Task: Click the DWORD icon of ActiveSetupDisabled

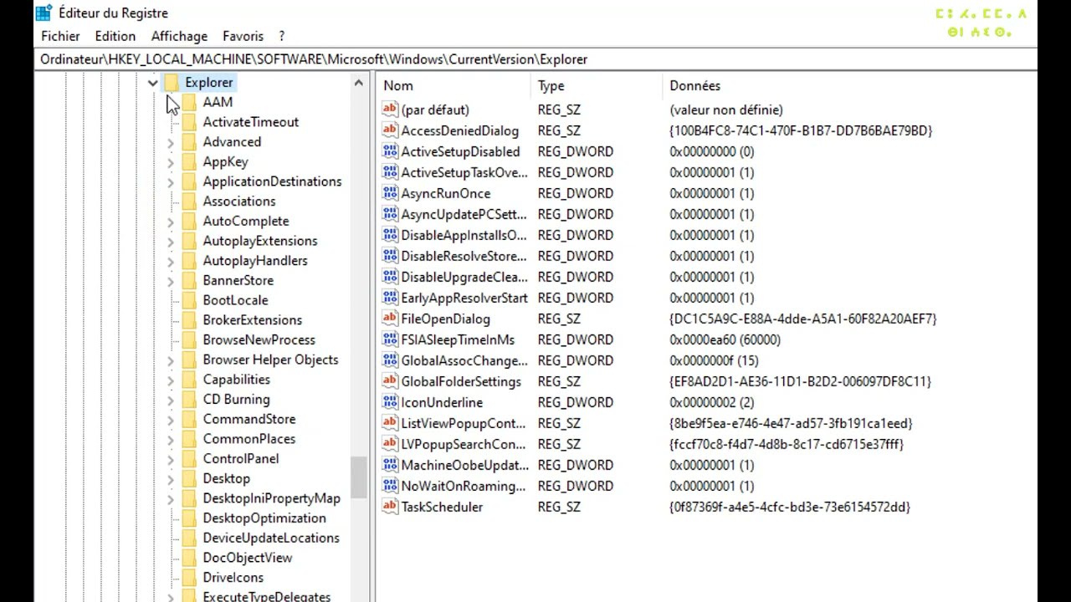Action: [390, 151]
